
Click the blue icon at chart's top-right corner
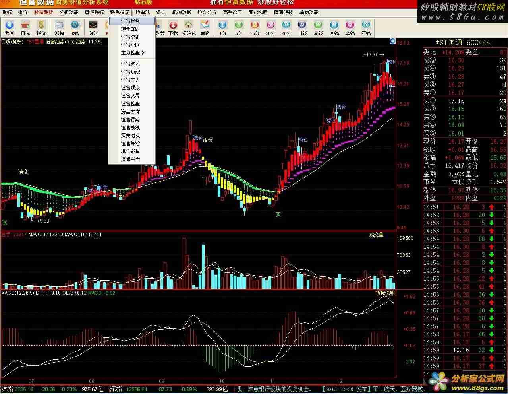pyautogui.click(x=392, y=41)
